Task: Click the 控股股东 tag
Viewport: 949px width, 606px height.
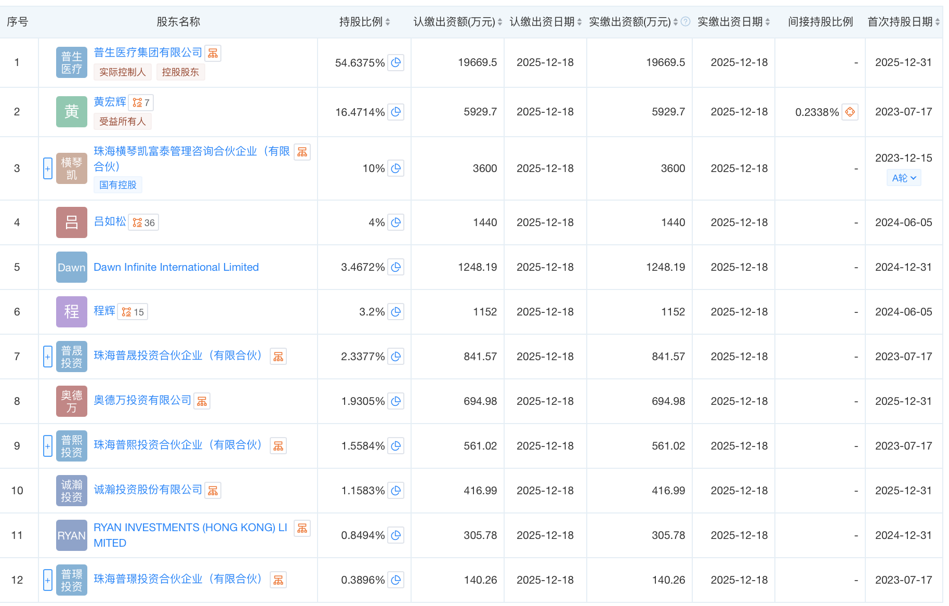Action: (x=180, y=72)
